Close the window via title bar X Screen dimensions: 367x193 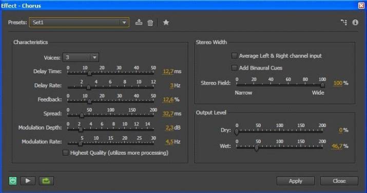pos(362,5)
